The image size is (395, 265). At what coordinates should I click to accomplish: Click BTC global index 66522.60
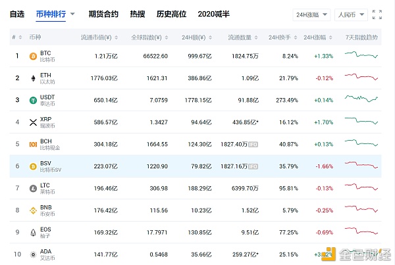coord(155,56)
